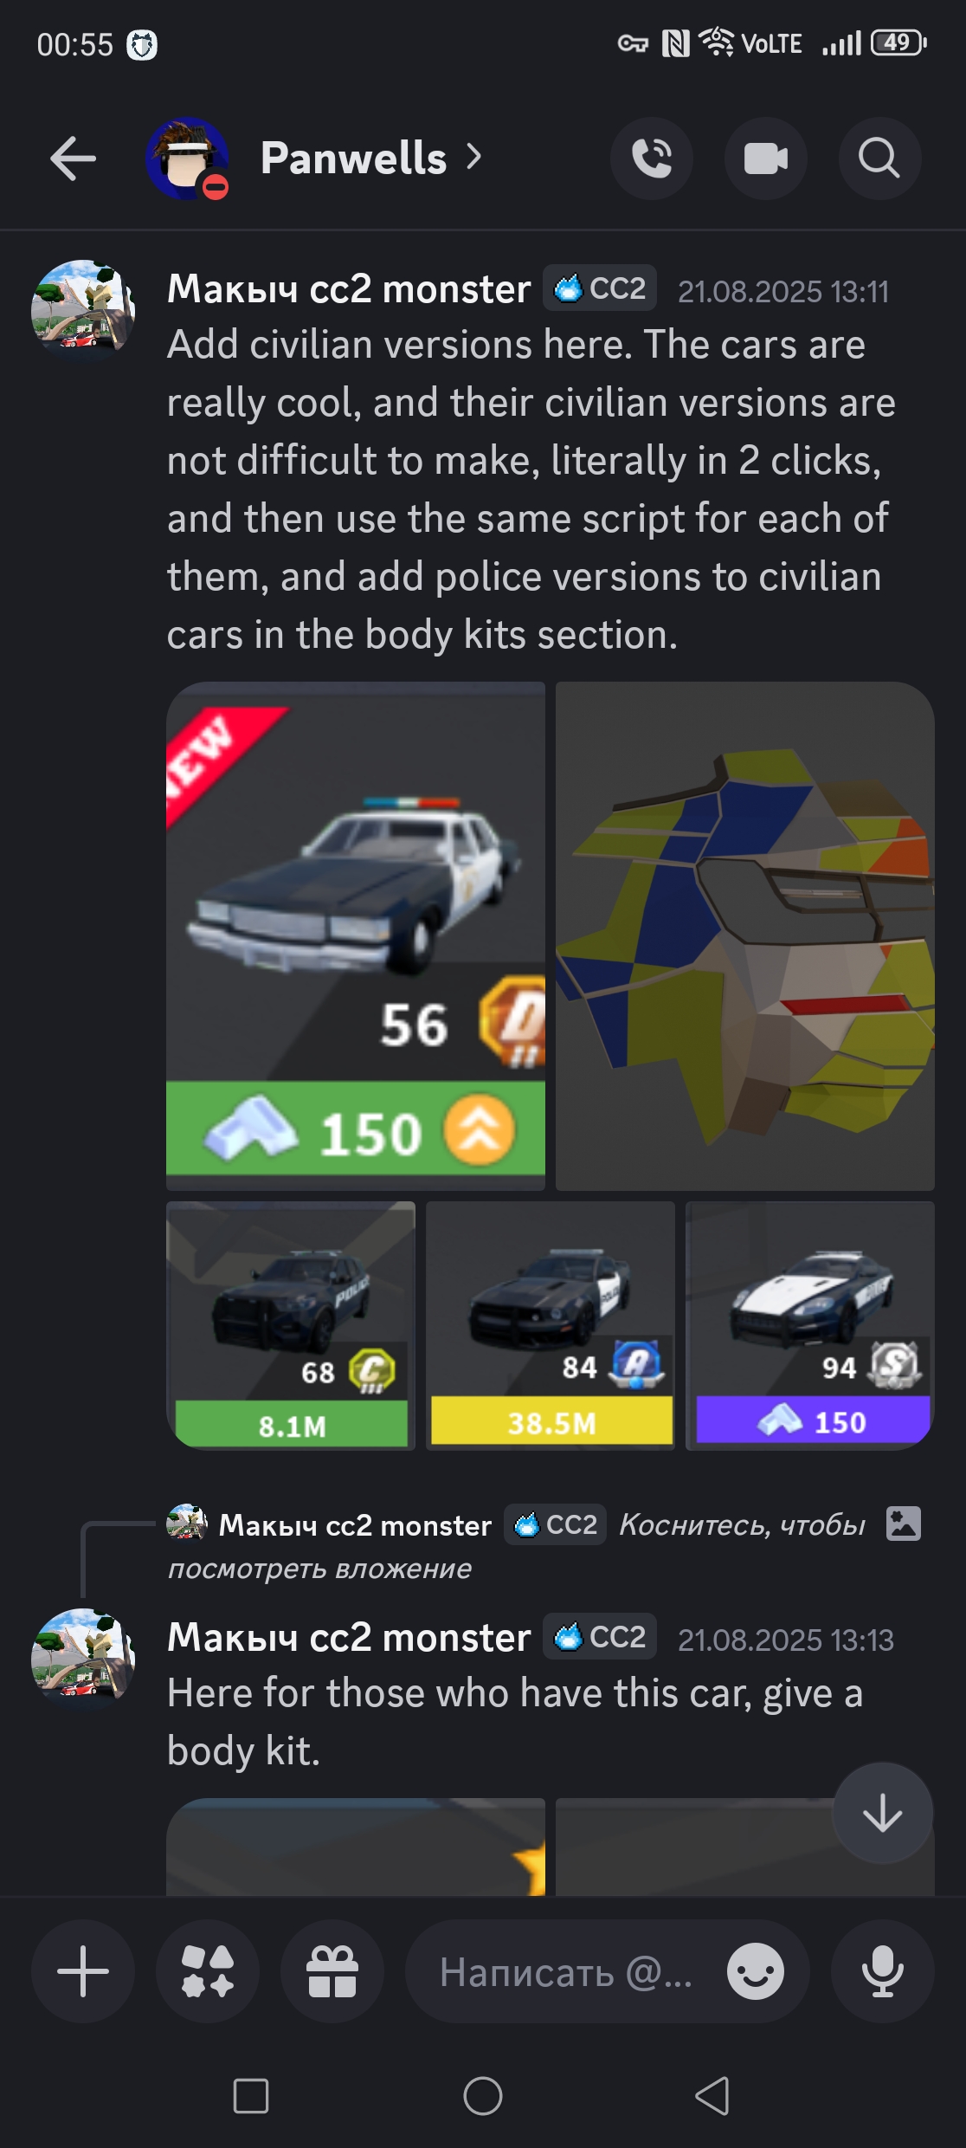Open the police car image priced 150
Viewport: 966px width, 2148px height.
click(356, 936)
